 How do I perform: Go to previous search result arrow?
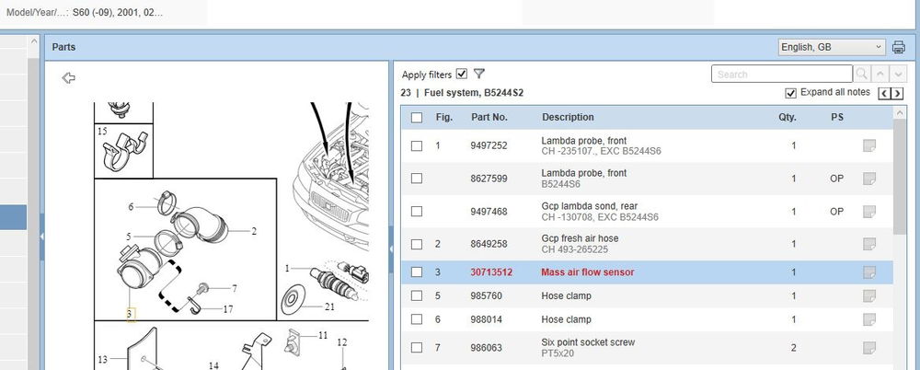(880, 74)
